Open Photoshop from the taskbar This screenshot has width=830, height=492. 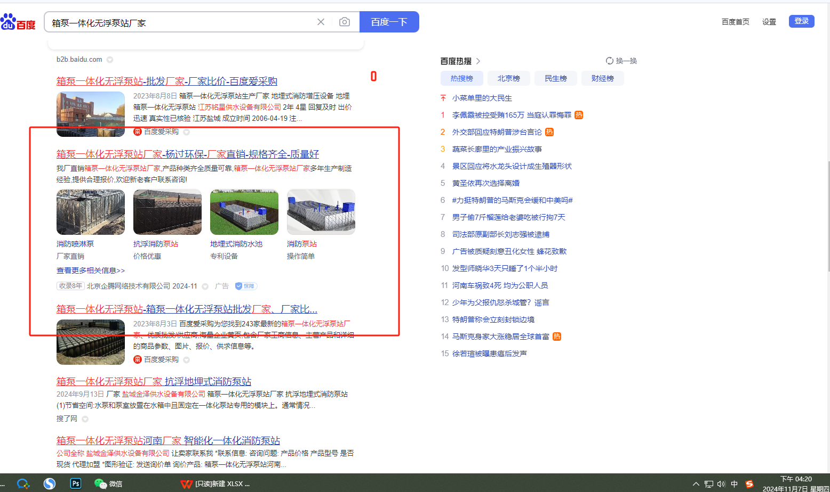pos(76,483)
